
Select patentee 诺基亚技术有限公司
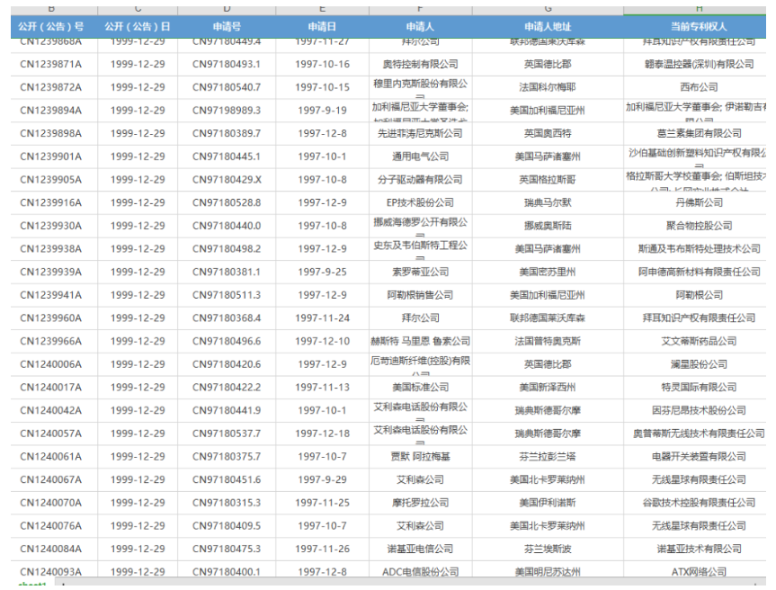coord(699,549)
